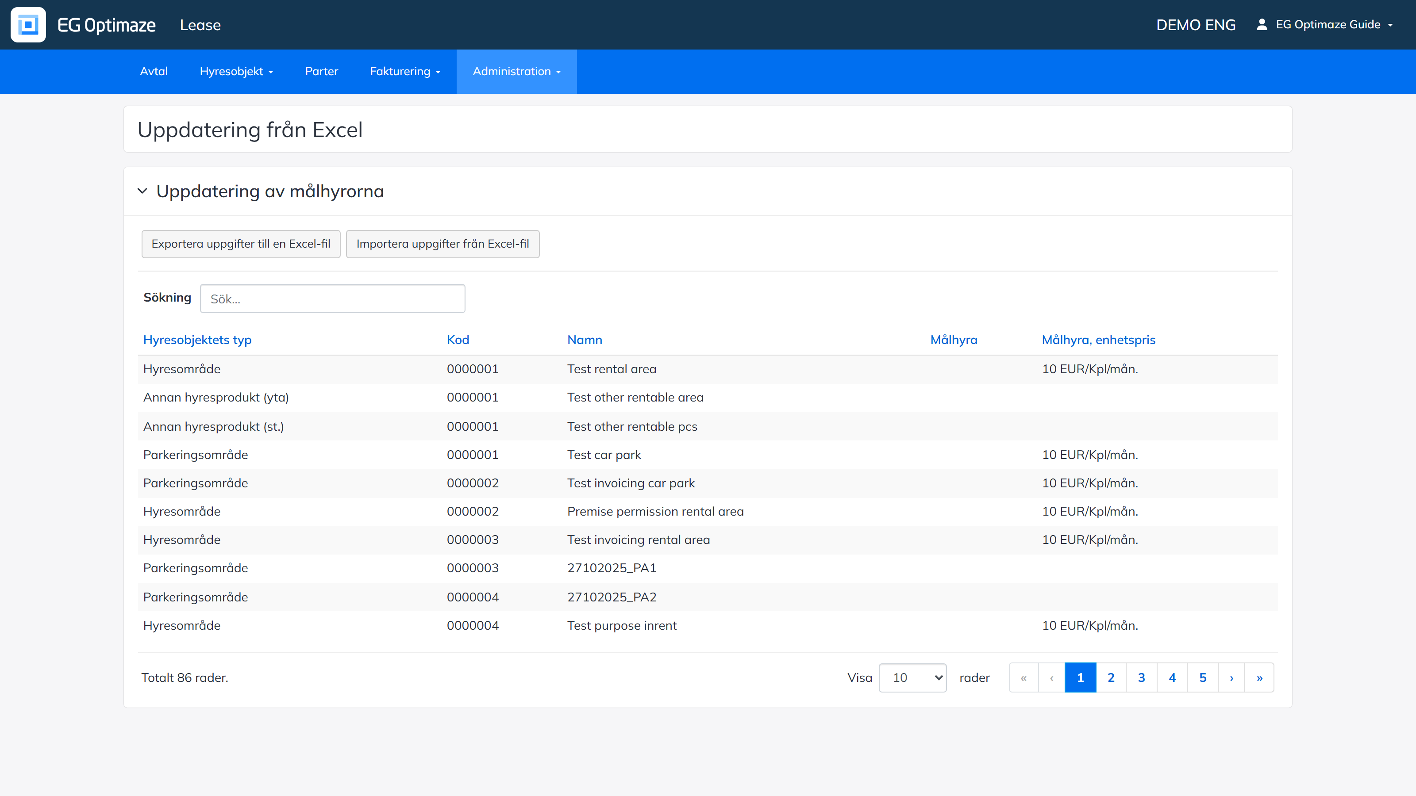Select the Test other rentable pcs name
The image size is (1416, 796).
pos(632,426)
